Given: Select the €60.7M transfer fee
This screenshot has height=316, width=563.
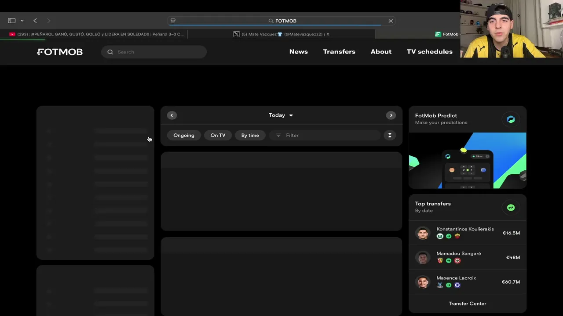Looking at the screenshot, I should [x=511, y=282].
